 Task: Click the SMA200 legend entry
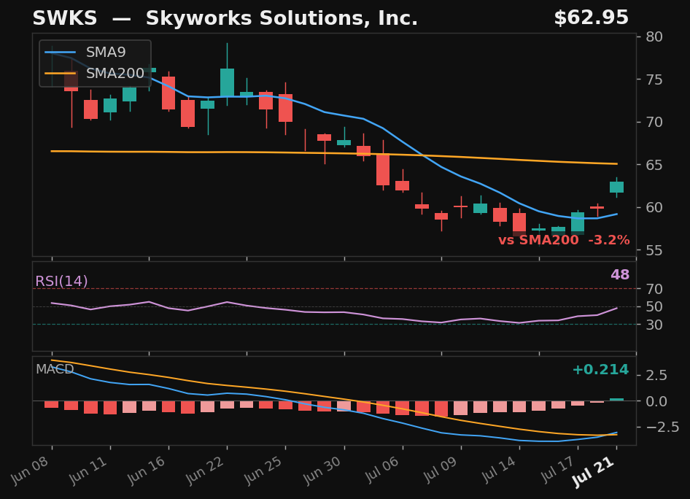tap(115, 74)
